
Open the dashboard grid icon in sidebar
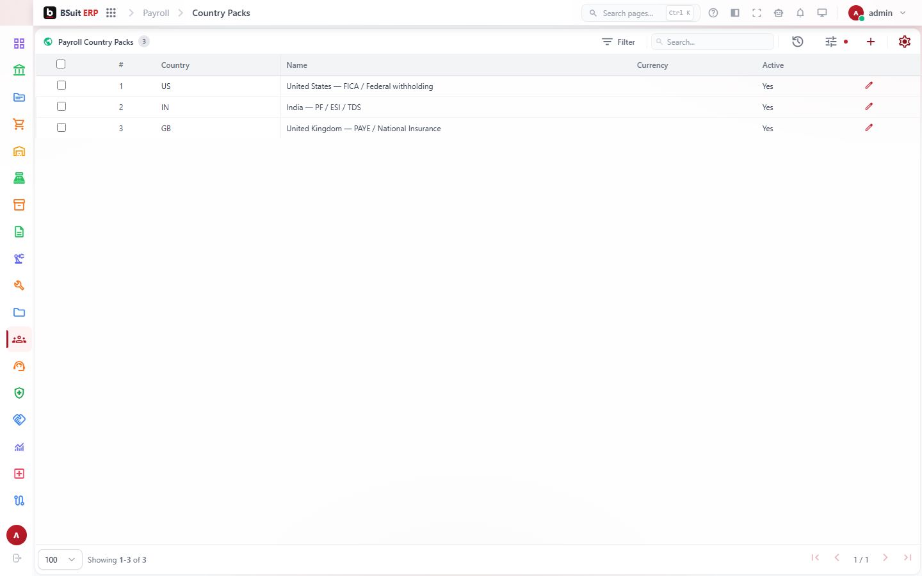coord(19,44)
